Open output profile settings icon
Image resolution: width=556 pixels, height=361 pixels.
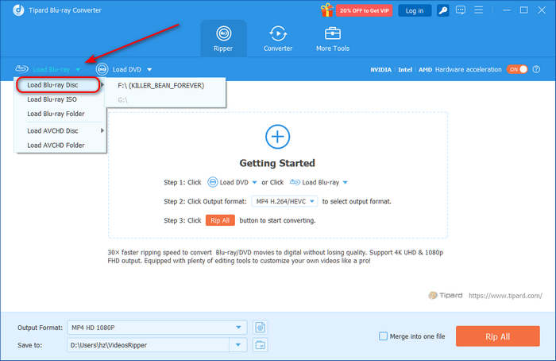(x=261, y=328)
